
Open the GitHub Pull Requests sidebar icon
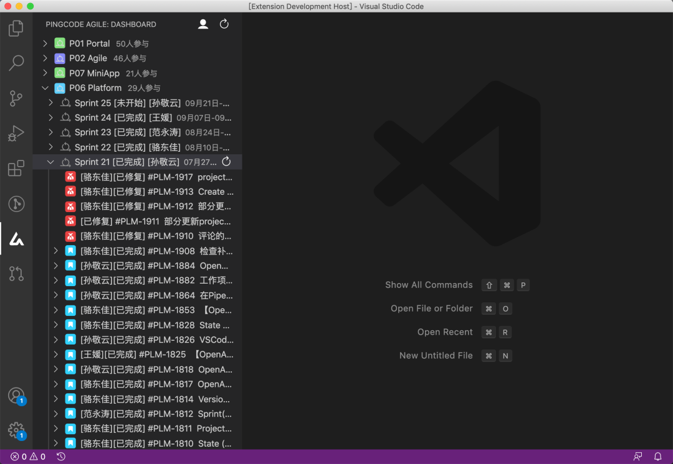pos(16,274)
